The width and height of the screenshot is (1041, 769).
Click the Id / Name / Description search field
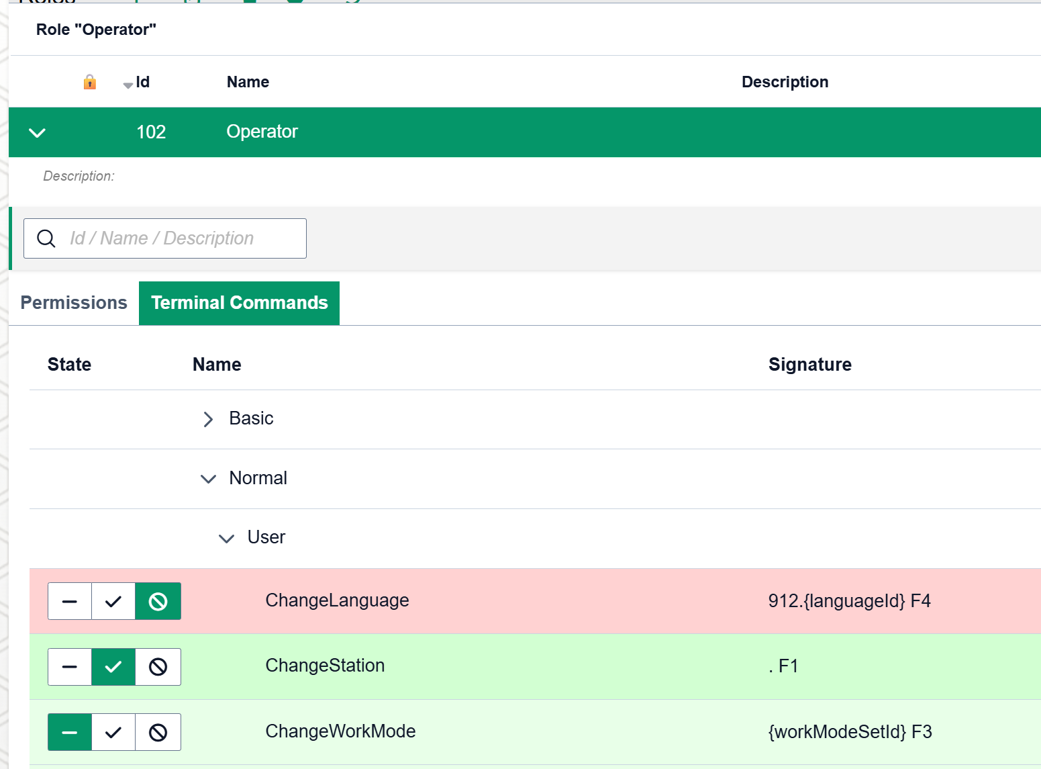pyautogui.click(x=164, y=238)
